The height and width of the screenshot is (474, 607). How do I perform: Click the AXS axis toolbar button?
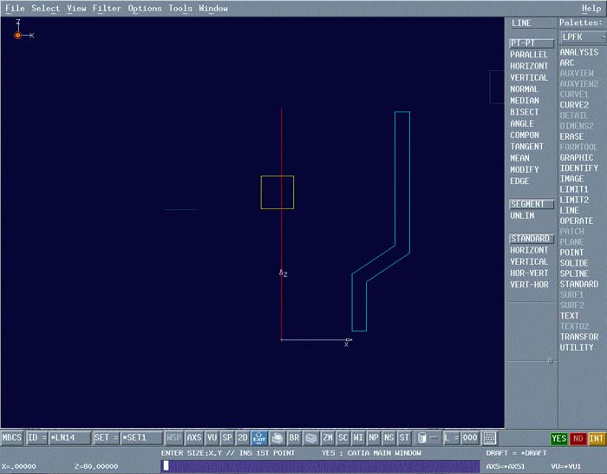194,438
